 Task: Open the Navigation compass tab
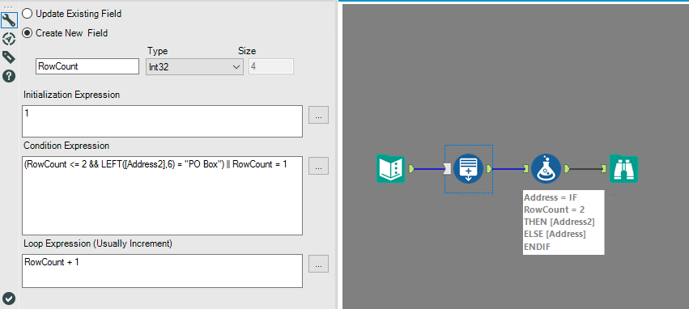point(9,40)
